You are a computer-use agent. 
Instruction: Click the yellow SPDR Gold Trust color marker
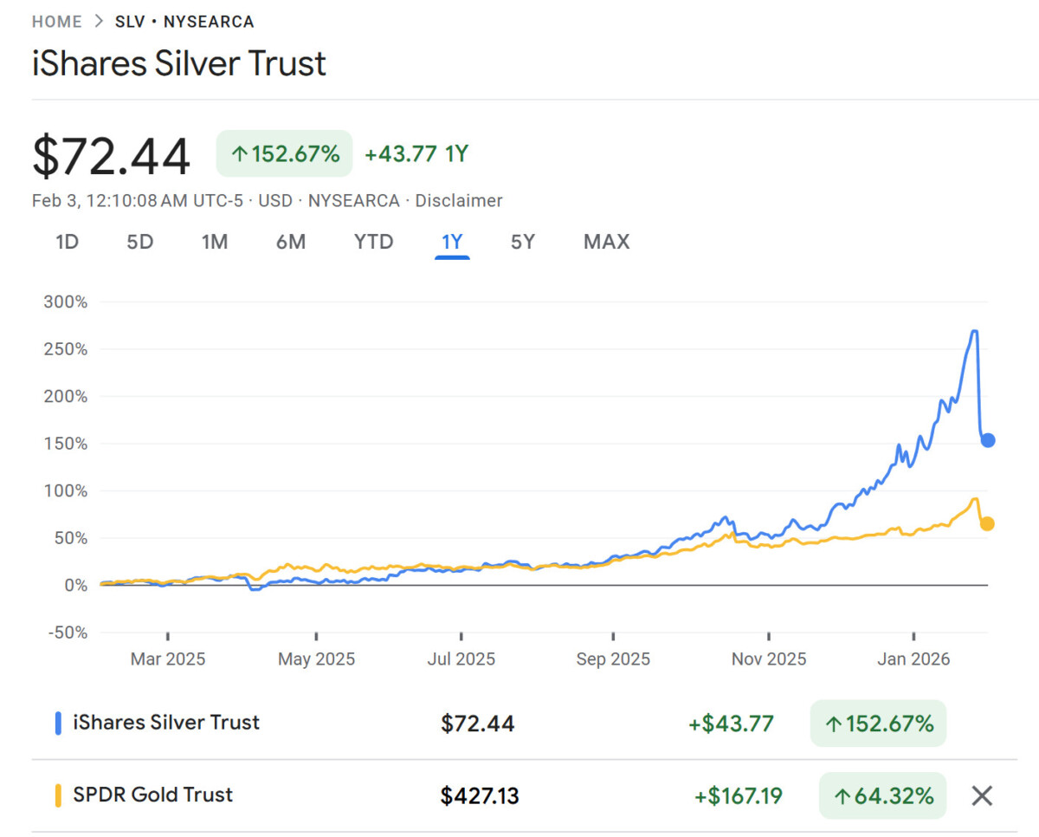tap(58, 795)
